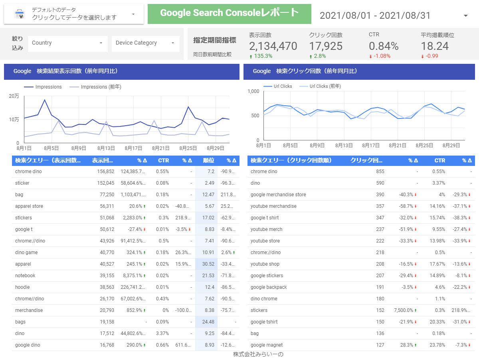479x359 pixels.
Task: Click the sticker query row
Action: (126, 183)
